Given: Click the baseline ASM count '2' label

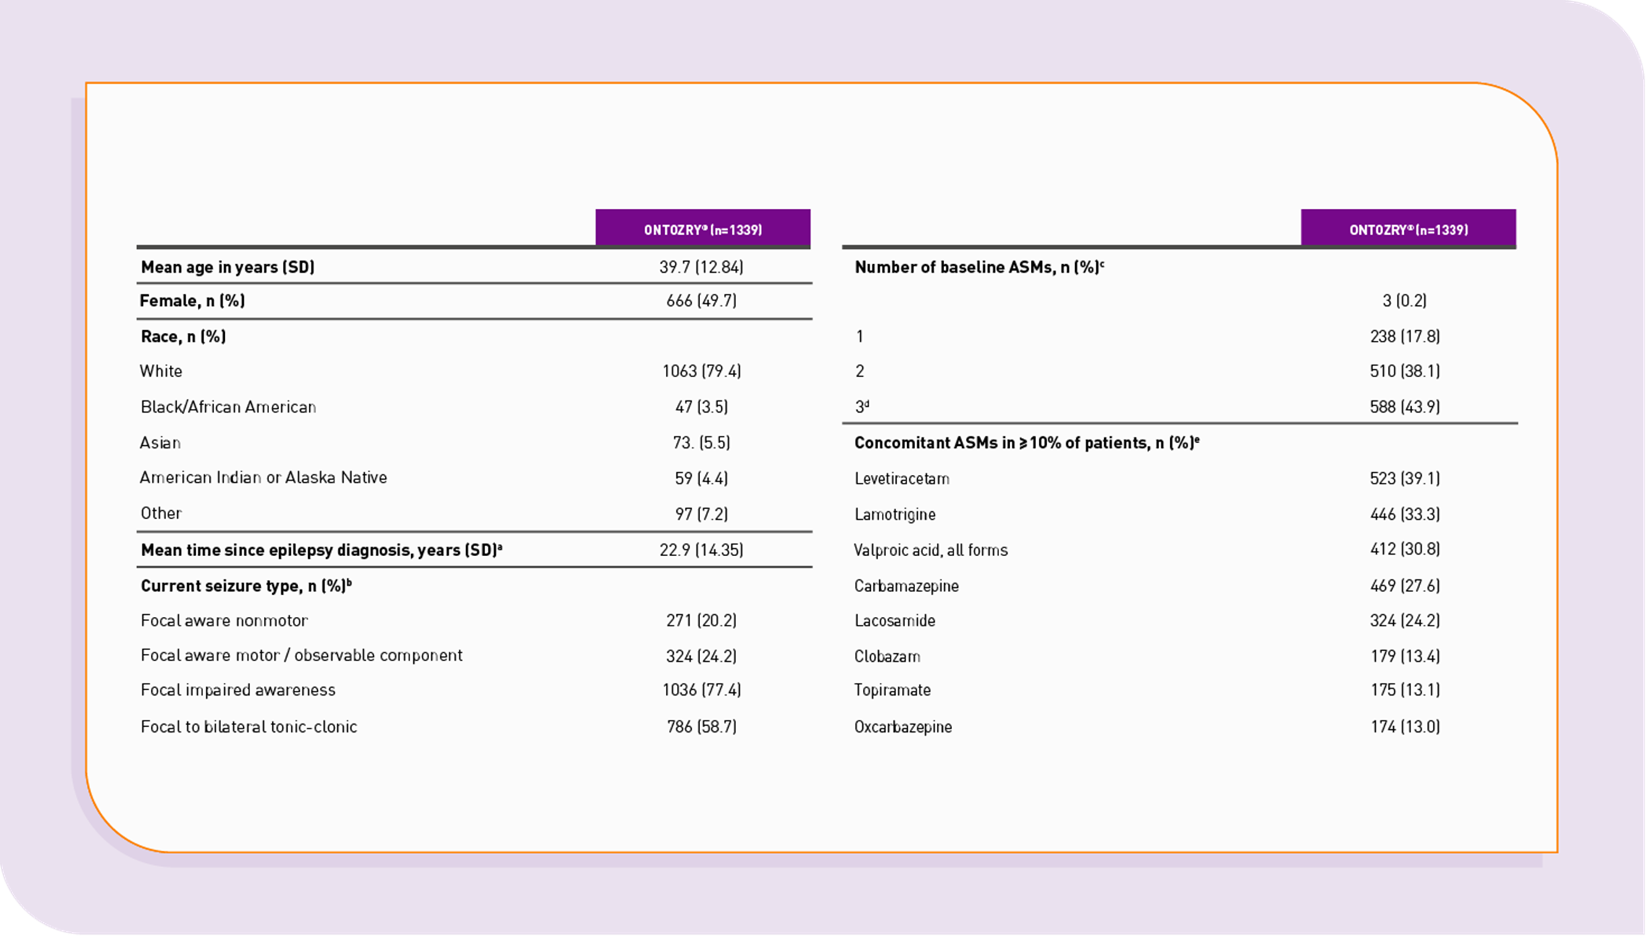Looking at the screenshot, I should pyautogui.click(x=859, y=371).
